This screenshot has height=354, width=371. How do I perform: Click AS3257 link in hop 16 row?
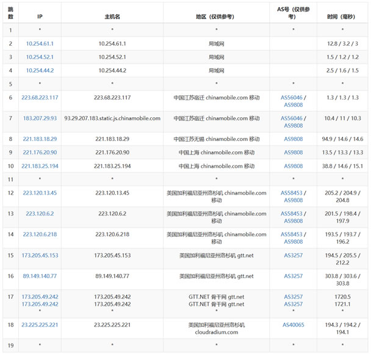(x=293, y=276)
